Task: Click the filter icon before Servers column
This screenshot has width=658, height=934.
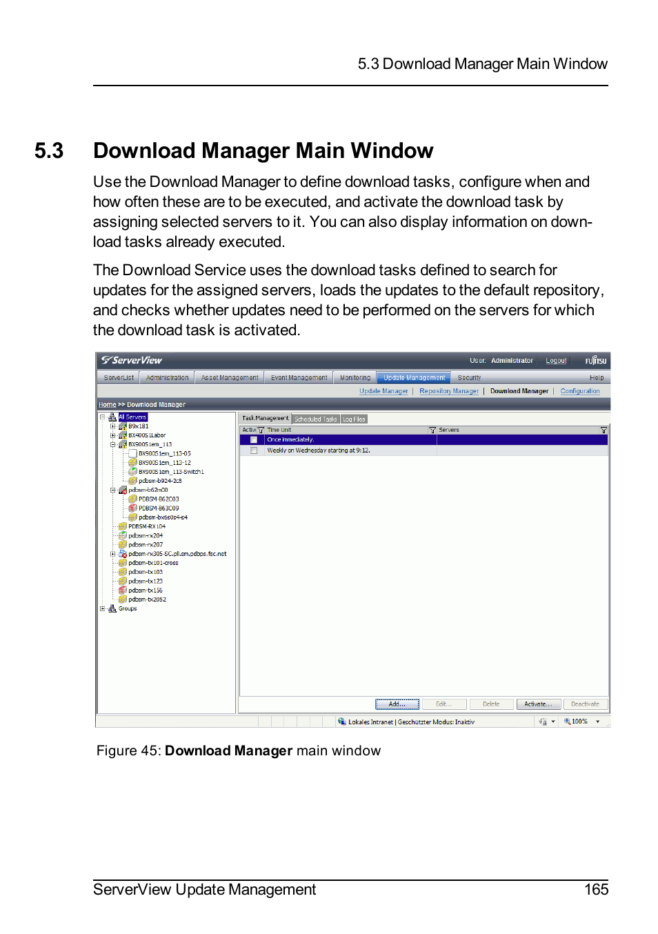Action: (x=432, y=430)
